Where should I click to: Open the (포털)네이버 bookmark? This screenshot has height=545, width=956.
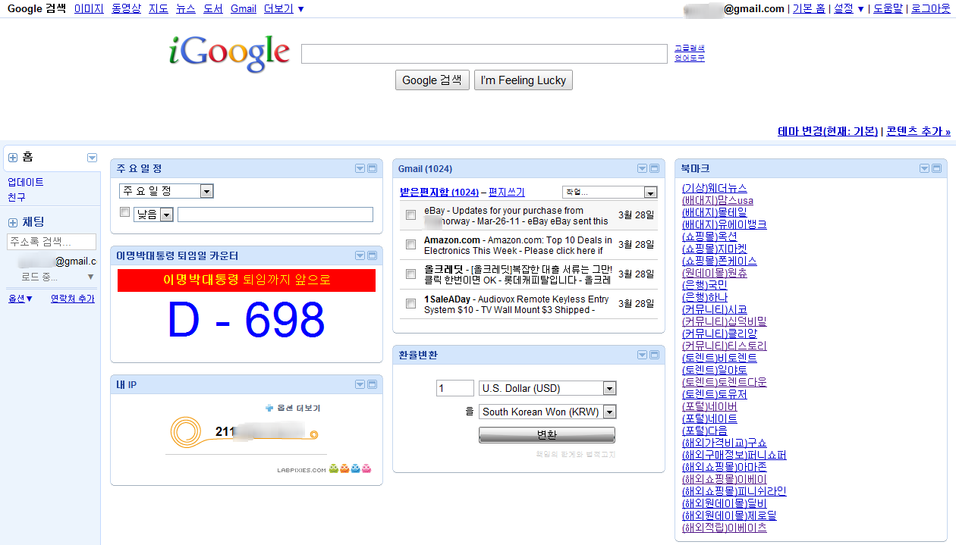pyautogui.click(x=709, y=406)
